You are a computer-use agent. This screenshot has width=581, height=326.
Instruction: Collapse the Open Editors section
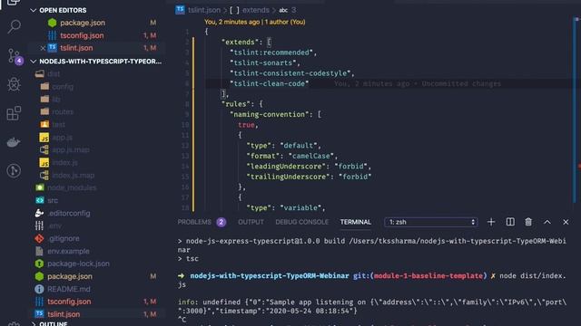point(34,10)
